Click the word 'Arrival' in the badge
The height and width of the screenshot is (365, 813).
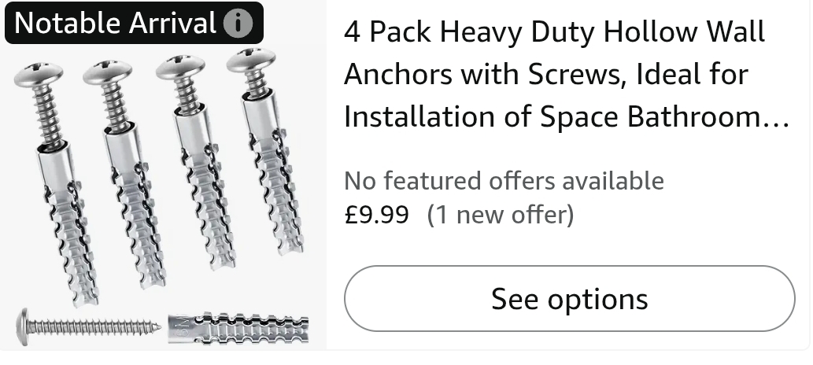pos(172,23)
